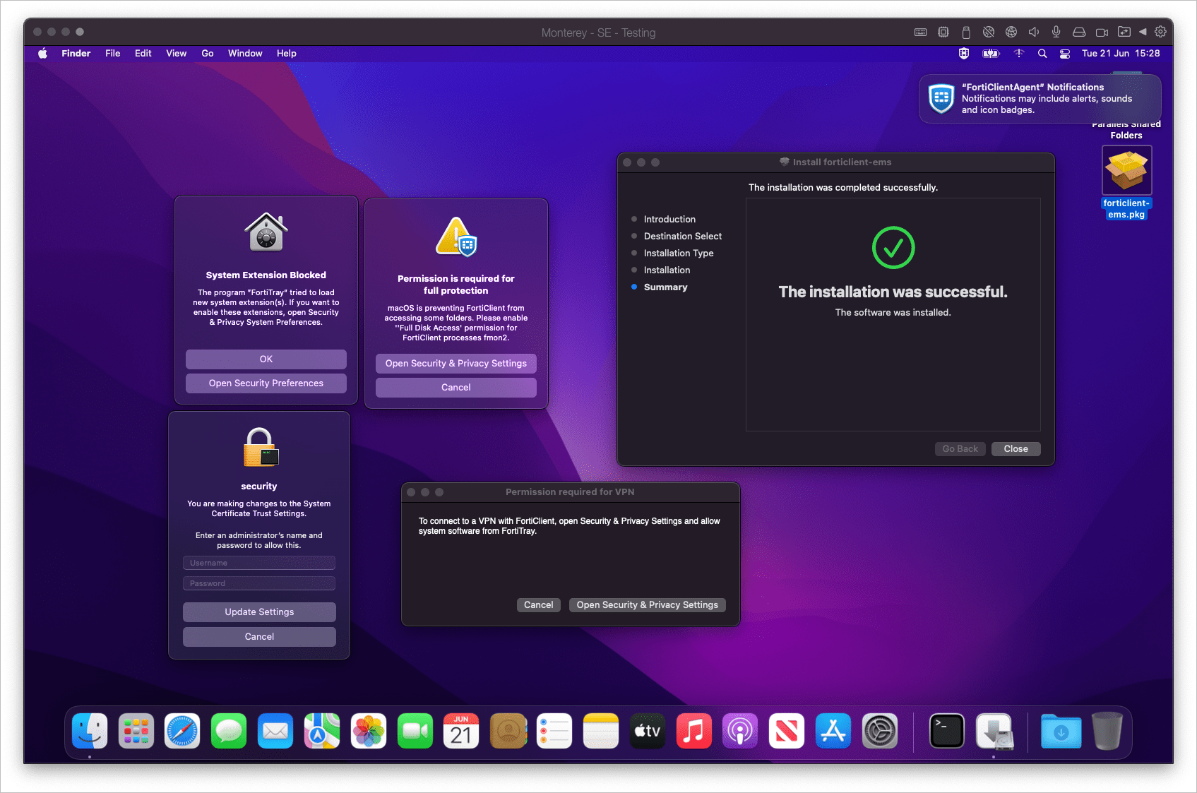Open the Mail app icon
The image size is (1197, 793).
coord(275,731)
